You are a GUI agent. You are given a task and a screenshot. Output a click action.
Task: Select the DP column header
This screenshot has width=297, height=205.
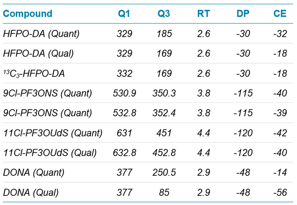(x=242, y=13)
